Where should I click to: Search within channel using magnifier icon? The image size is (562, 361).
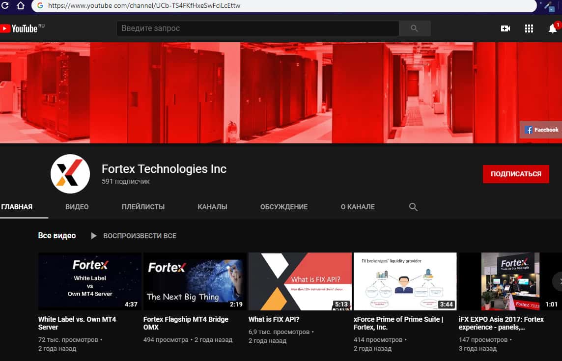coord(413,207)
